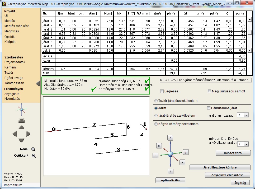Select Mentés másként from Projekt menu
Screen dimensions: 255x189
click(16, 26)
